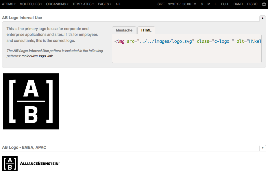Screen dimensions: 268x180
Task: Set viewport to S size
Action: point(202,4)
